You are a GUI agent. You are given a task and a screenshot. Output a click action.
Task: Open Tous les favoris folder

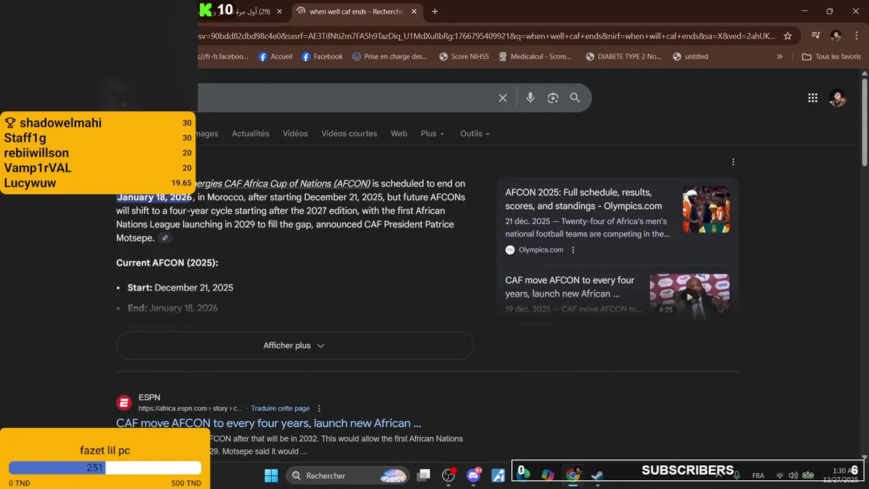point(832,57)
